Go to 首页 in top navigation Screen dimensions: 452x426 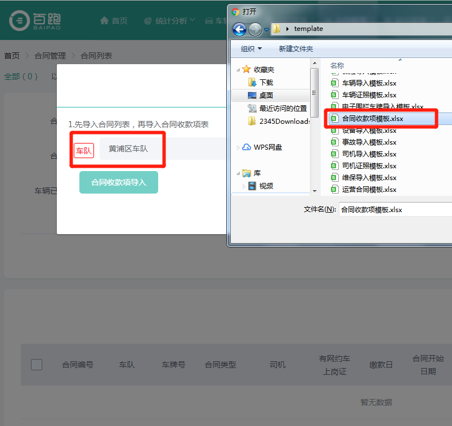(114, 21)
